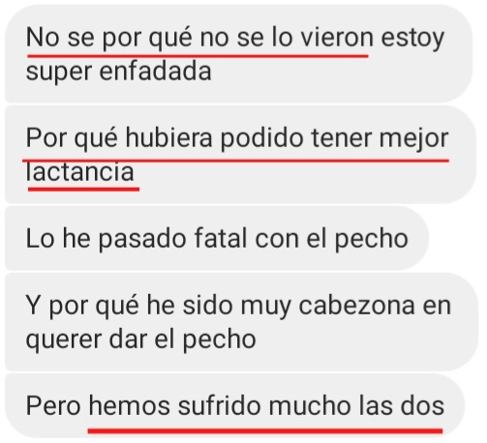The height and width of the screenshot is (443, 487).
Task: Click the word 'lactancia' in the second message
Action: pyautogui.click(x=79, y=172)
